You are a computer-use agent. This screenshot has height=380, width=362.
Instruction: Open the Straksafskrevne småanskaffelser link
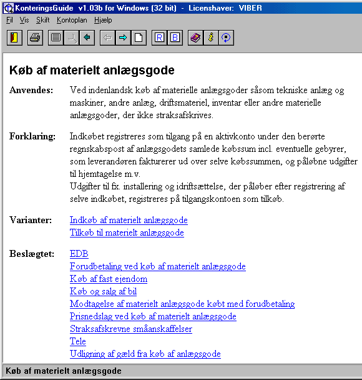point(131,329)
